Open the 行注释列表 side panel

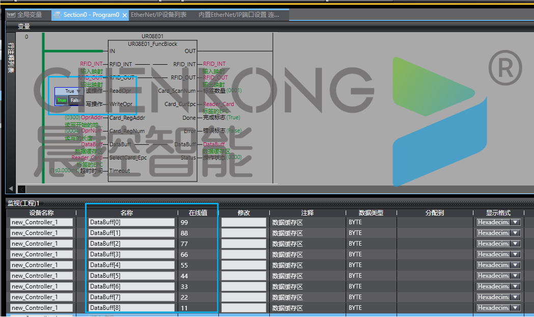11,58
